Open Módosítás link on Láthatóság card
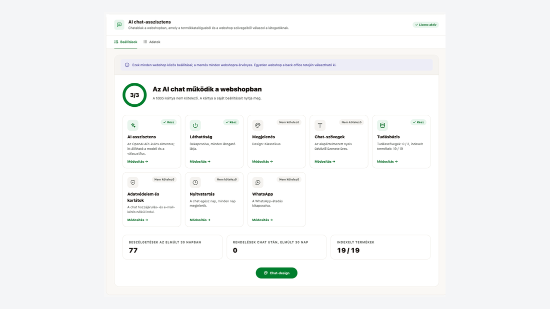The height and width of the screenshot is (309, 550). point(200,162)
